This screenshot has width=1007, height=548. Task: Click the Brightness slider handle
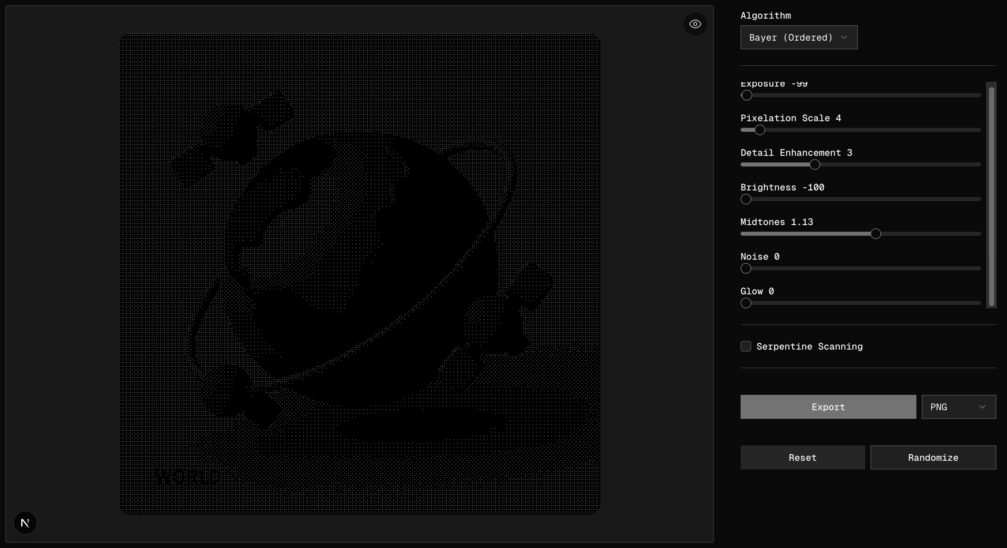[x=746, y=199]
